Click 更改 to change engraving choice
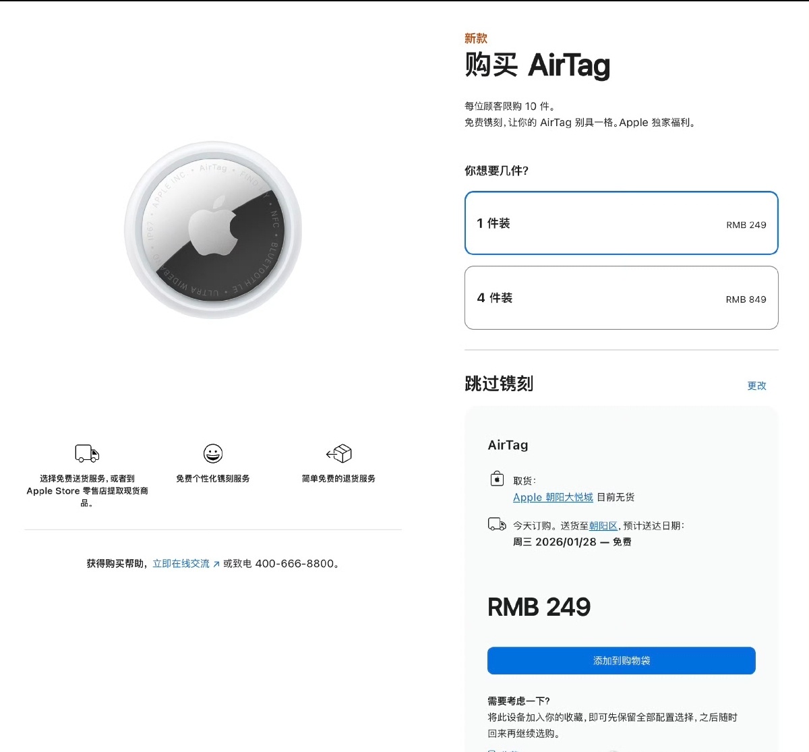Viewport: 809px width, 752px height. [x=756, y=386]
